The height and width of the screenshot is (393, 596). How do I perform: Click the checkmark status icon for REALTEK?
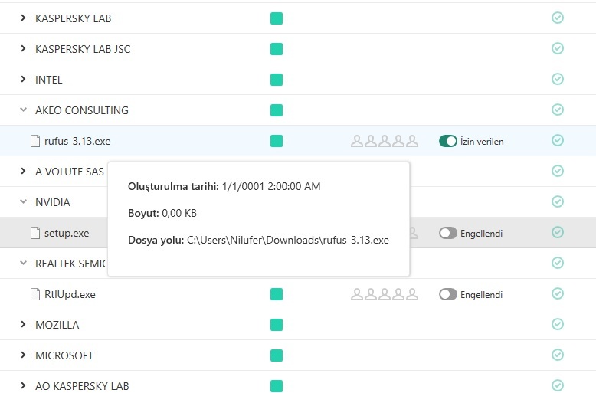coord(558,263)
